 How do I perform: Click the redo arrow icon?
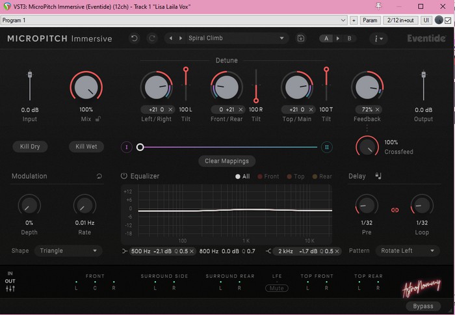[152, 38]
